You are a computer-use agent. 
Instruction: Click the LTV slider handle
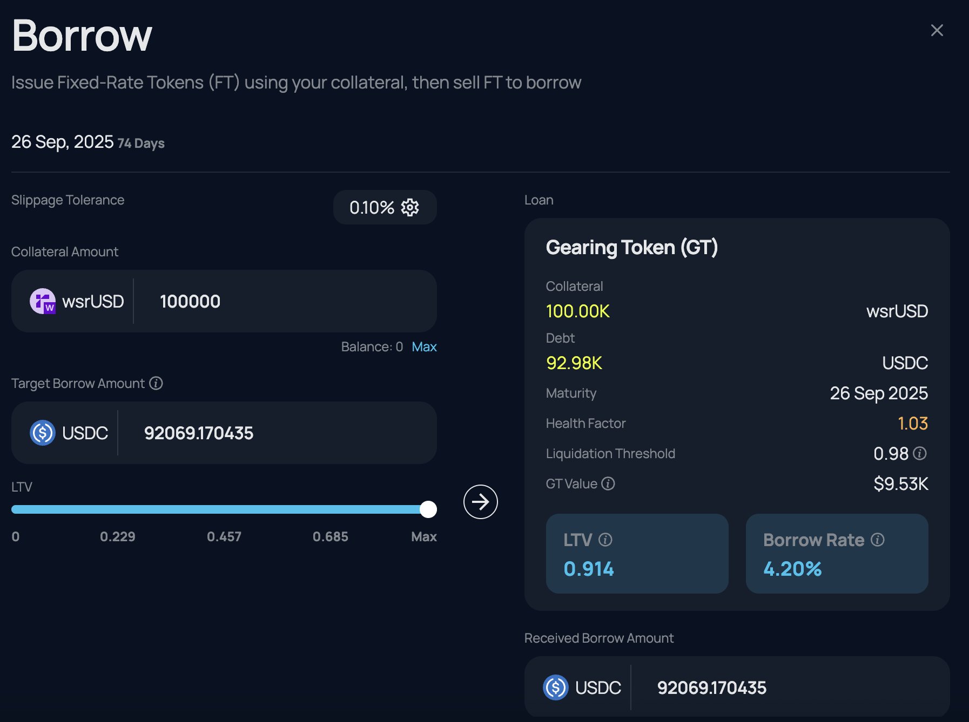(428, 509)
